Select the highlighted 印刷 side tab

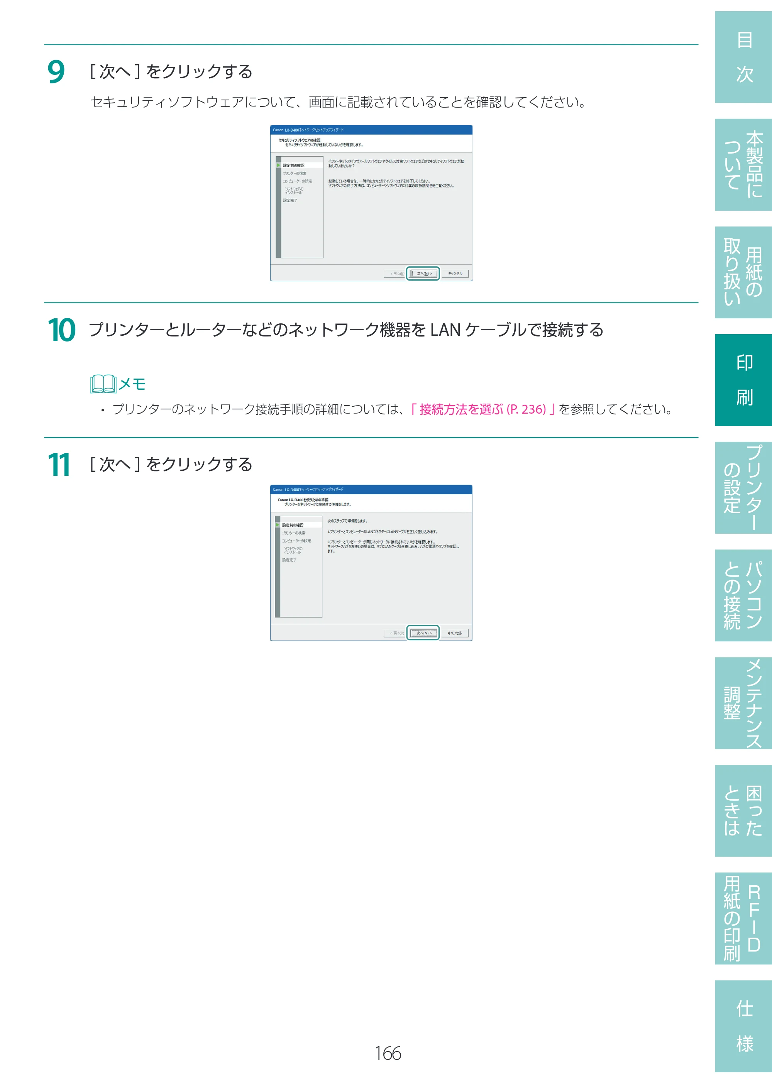(x=743, y=380)
